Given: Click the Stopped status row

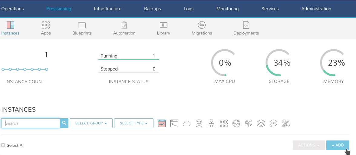Looking at the screenshot, I should point(128,69).
